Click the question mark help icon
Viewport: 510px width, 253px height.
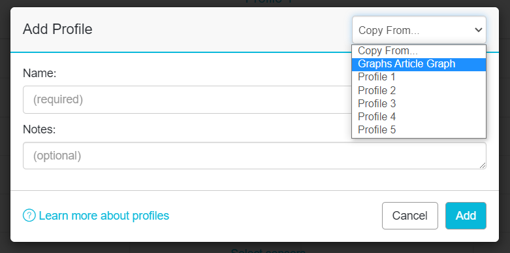click(29, 215)
